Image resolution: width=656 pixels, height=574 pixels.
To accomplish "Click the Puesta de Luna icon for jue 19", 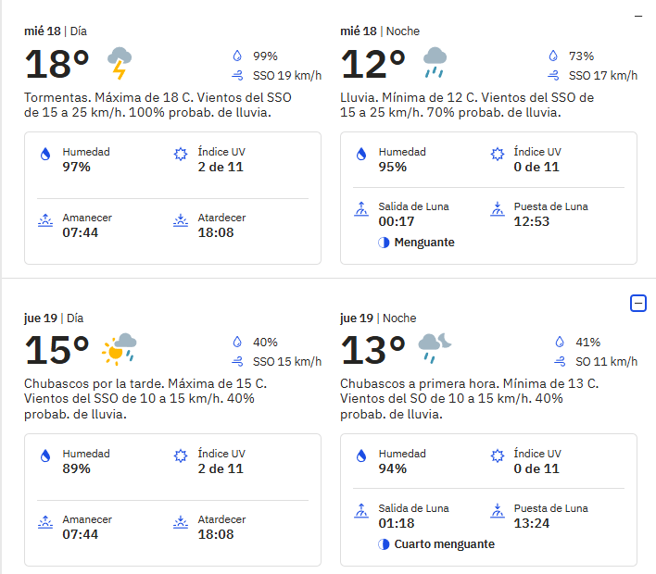I will coord(497,510).
